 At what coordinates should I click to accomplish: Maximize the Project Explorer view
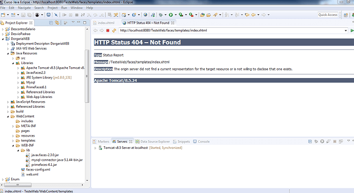[x=85, y=23]
